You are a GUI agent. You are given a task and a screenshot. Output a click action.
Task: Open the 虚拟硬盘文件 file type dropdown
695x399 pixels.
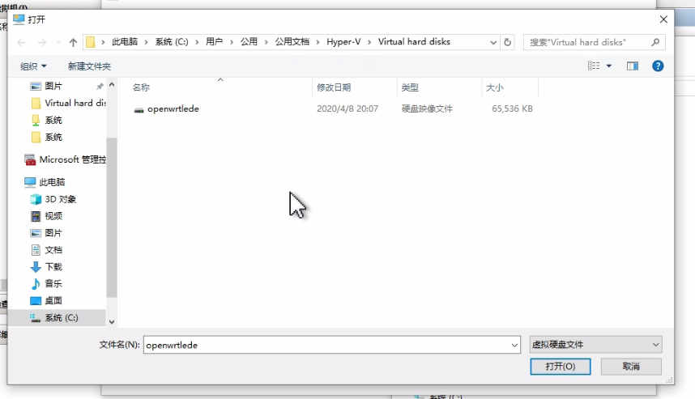(595, 345)
